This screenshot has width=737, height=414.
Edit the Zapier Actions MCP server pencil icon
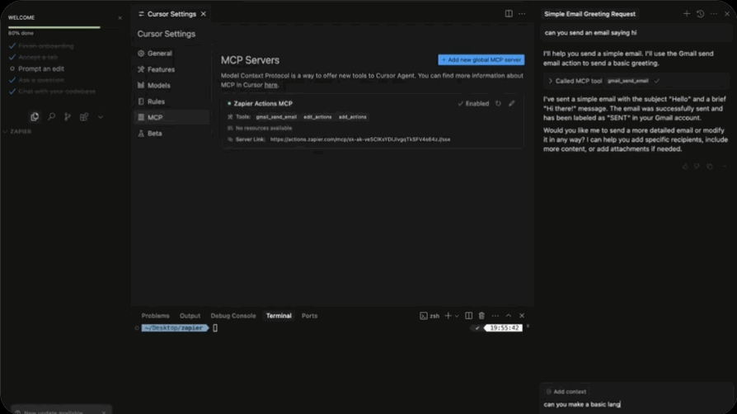pyautogui.click(x=512, y=104)
